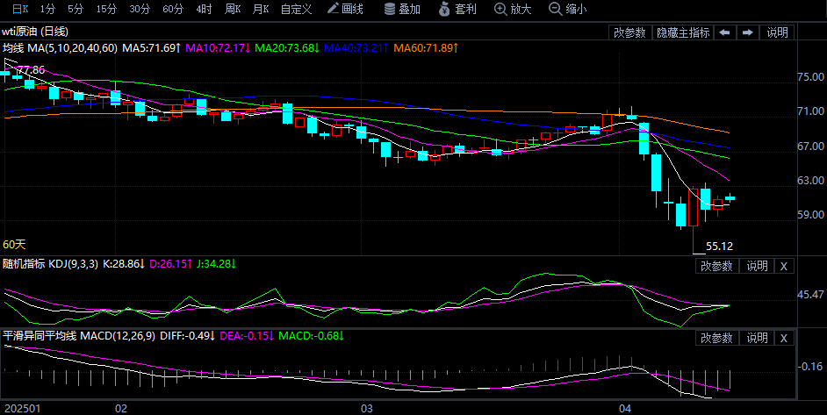The width and height of the screenshot is (827, 415).
Task: Click the 60天 range label on chart
Action: (x=15, y=244)
